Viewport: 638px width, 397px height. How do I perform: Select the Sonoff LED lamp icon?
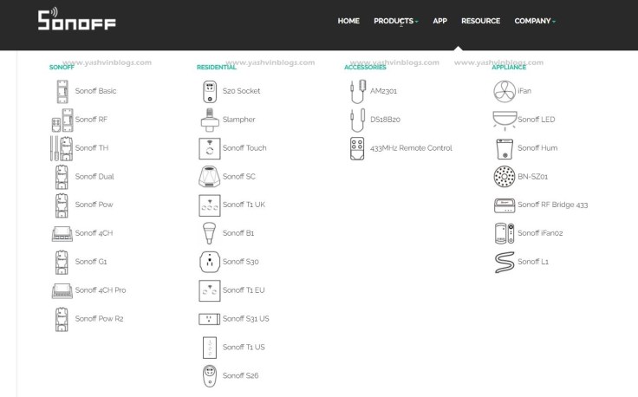click(x=504, y=120)
